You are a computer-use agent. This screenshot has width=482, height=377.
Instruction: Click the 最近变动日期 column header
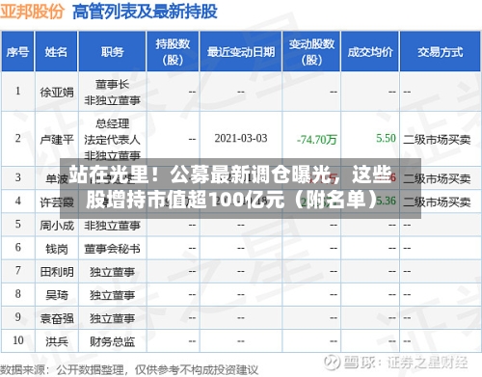coord(241,52)
